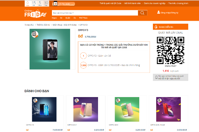
Task: Open the blue phone product thumbnail in recommendations
Action: (x=44, y=109)
